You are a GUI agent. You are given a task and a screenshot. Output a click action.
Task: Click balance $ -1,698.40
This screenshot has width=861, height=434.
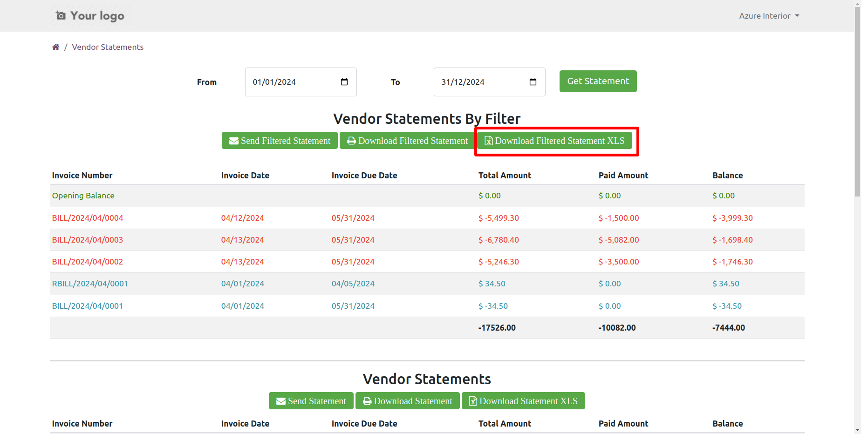[x=732, y=240]
